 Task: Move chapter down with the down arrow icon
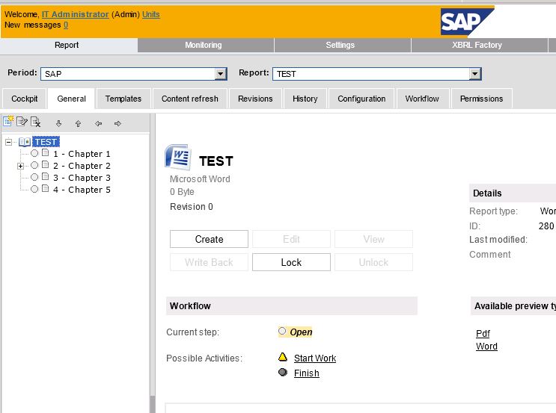click(59, 123)
